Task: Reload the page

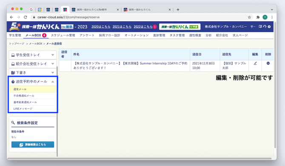Action: click(x=26, y=17)
